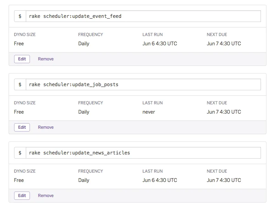Click Next Due date of update_news_articles job
Screen dimensions: 274x207
point(224,180)
